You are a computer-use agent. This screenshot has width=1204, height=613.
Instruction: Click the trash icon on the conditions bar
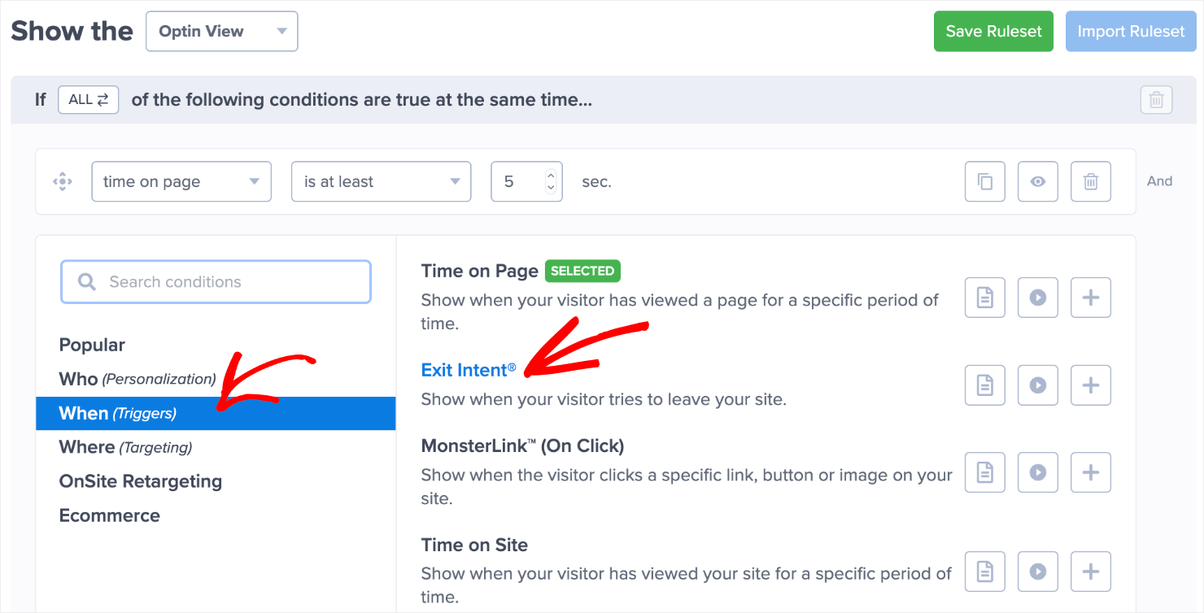coord(1156,99)
